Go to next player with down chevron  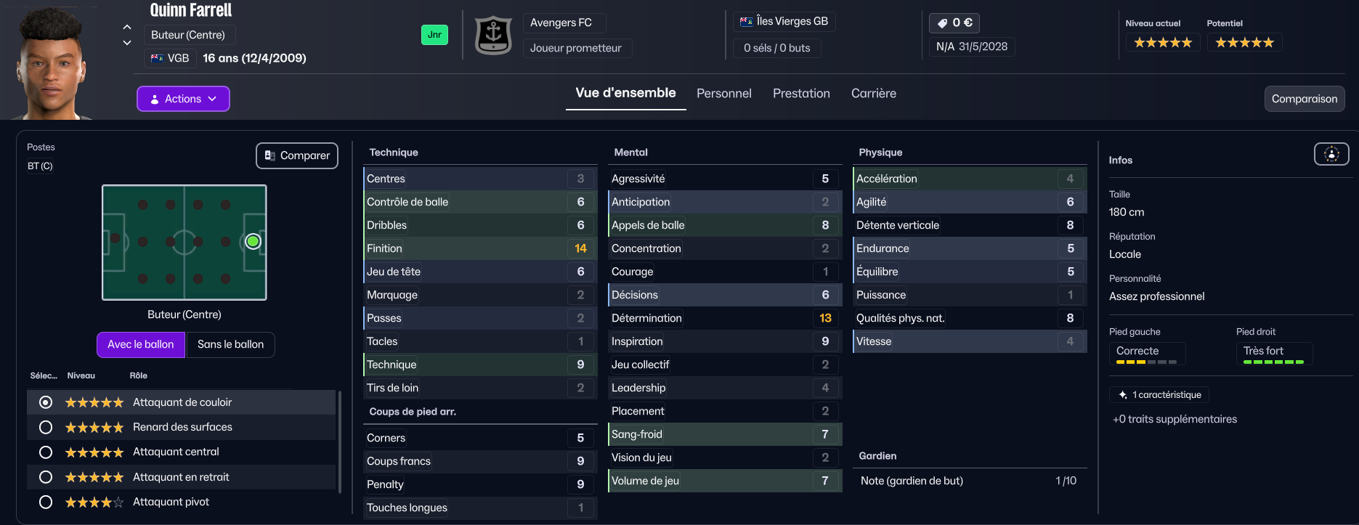pos(127,43)
